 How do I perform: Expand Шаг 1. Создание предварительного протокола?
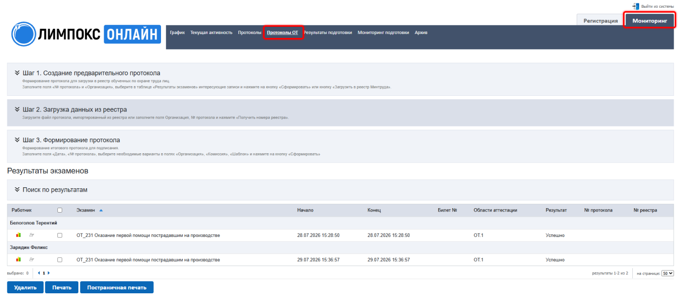pyautogui.click(x=91, y=73)
